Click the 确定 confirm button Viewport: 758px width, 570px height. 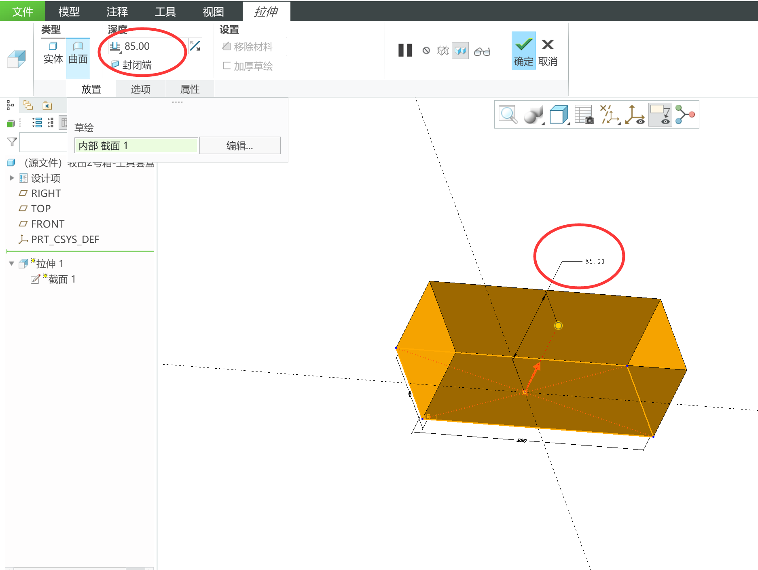pyautogui.click(x=523, y=51)
